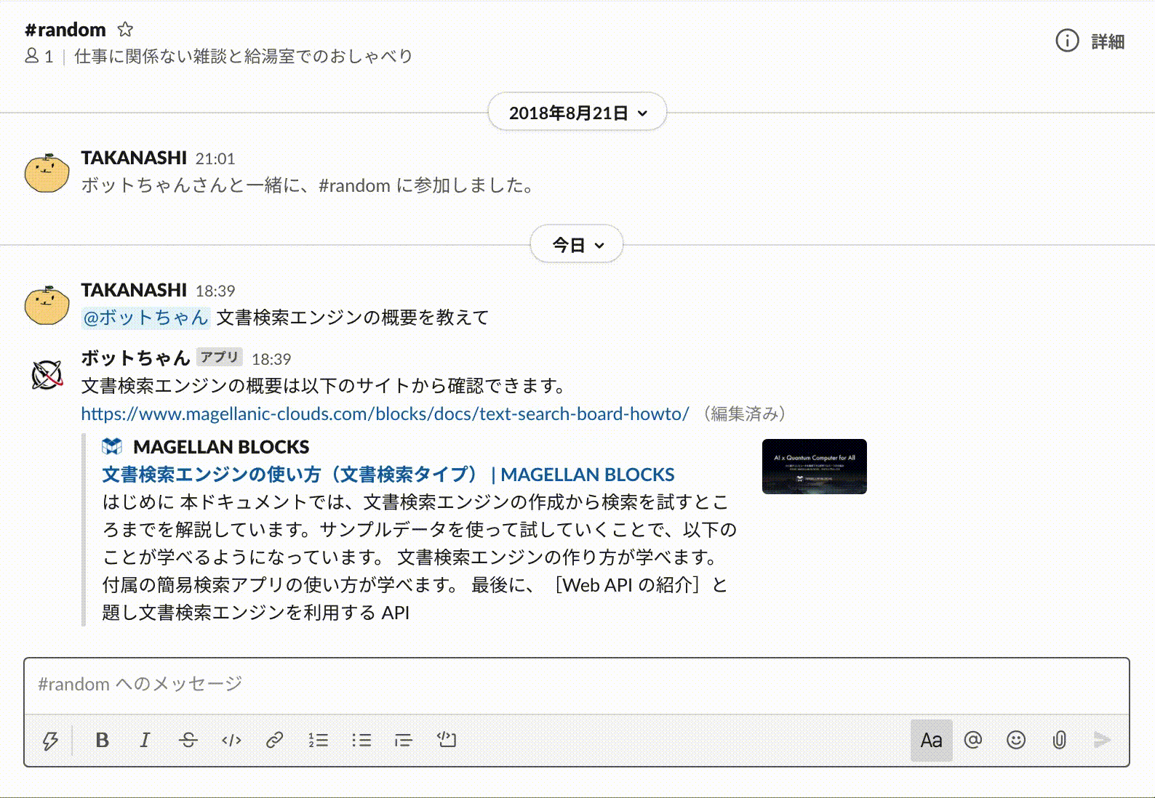This screenshot has height=798, width=1155.
Task: Attach a file with paperclip
Action: [1059, 740]
